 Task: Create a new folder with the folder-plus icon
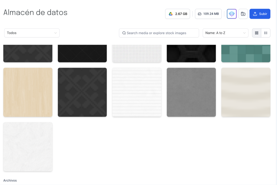click(243, 14)
